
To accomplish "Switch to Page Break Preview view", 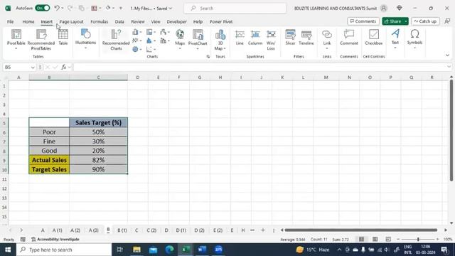I will pyautogui.click(x=388, y=239).
